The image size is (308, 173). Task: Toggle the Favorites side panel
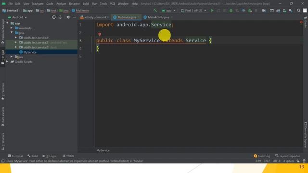(x=3, y=92)
